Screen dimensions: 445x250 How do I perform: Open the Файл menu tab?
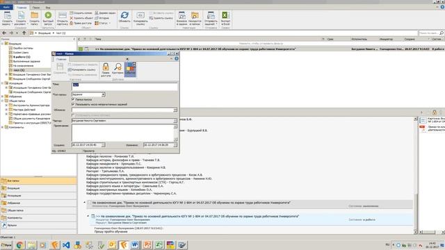[6, 8]
